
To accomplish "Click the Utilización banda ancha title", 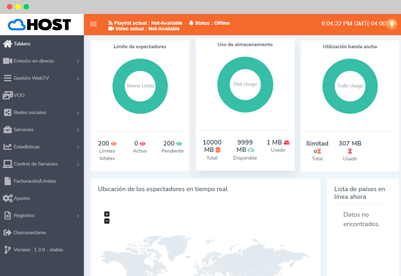I will click(x=350, y=47).
